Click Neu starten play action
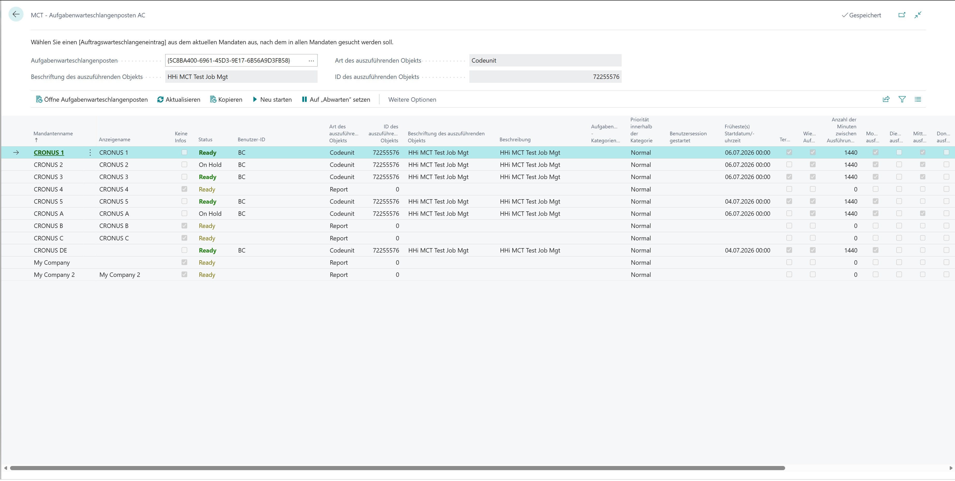955x481 pixels. click(x=272, y=99)
